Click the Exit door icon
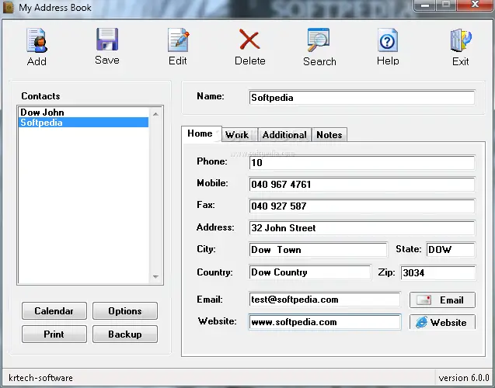Image resolution: width=495 pixels, height=388 pixels. click(x=461, y=40)
